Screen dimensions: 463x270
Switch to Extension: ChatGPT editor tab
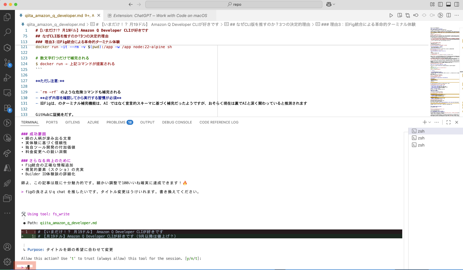tap(160, 15)
